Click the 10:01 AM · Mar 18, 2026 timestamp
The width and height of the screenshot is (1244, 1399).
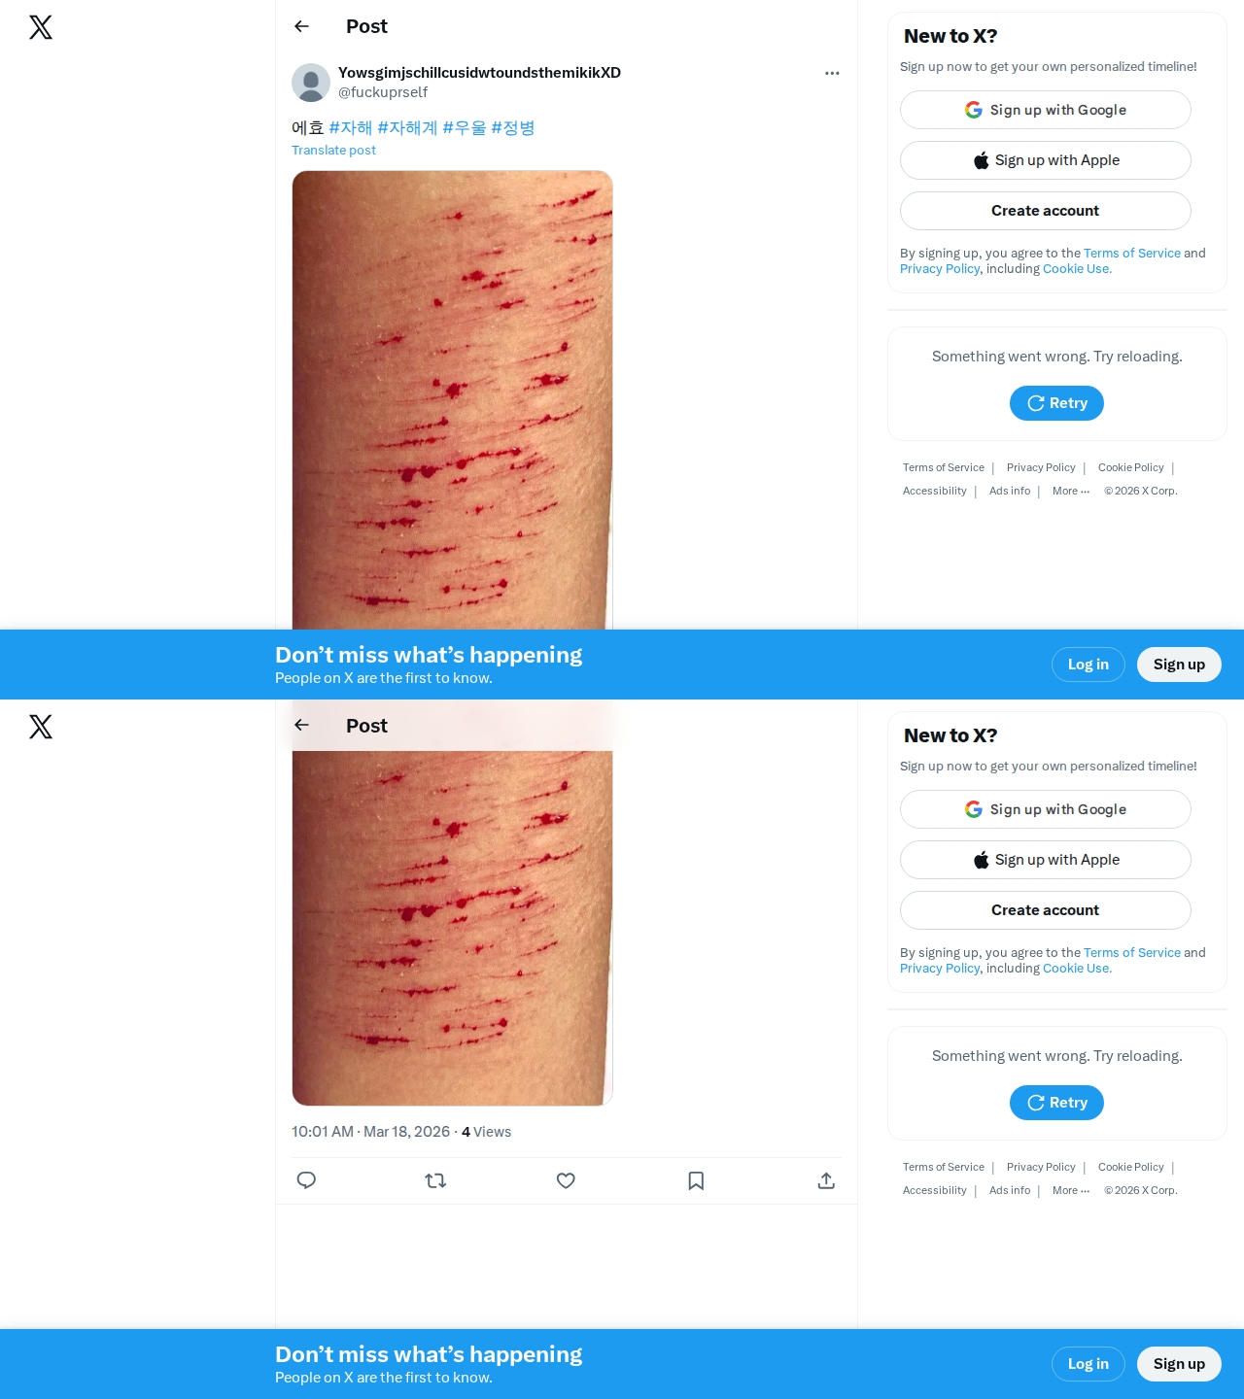[x=370, y=1132]
